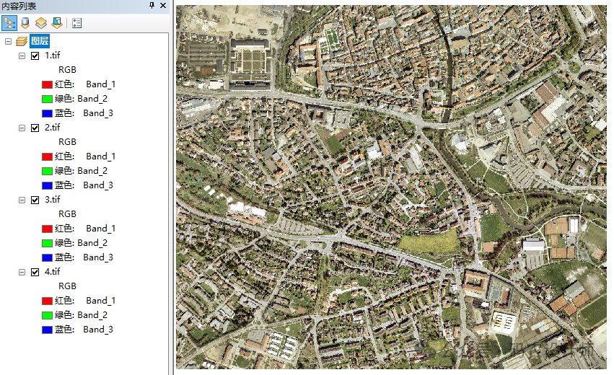This screenshot has width=614, height=375.
Task: Select the 4.tif layer name
Action: tap(53, 272)
